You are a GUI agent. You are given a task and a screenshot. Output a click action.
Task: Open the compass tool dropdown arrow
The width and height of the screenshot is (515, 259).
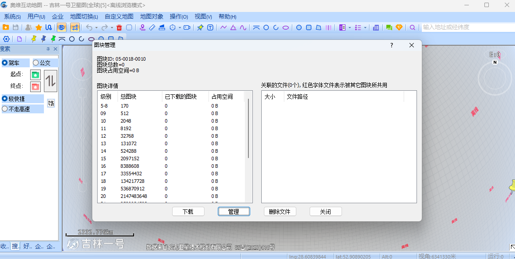pos(180,27)
